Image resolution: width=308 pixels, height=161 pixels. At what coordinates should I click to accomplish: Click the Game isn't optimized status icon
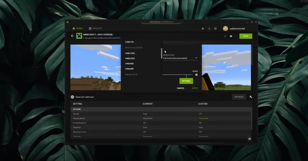coord(72,97)
